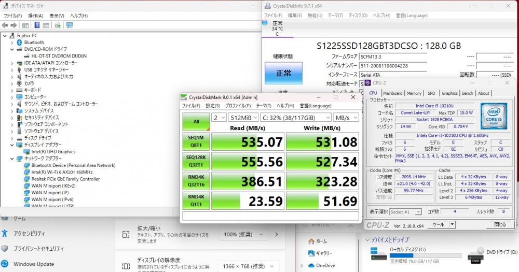Click the chevron next to scale setting
Viewport: 519px width, 272px height.
coord(277,235)
